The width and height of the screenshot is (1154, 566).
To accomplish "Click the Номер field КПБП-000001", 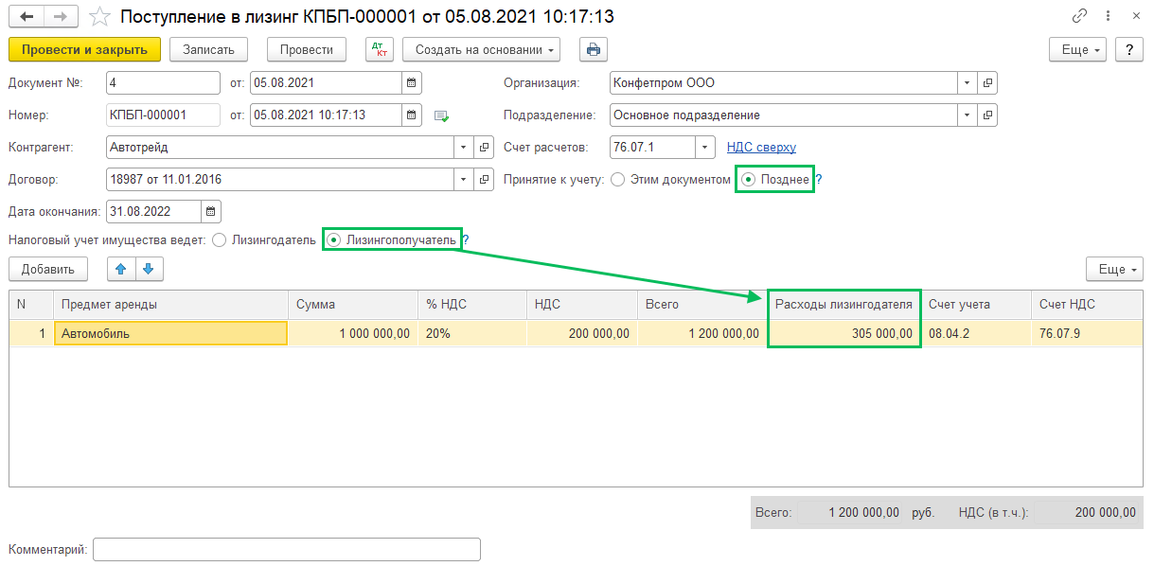I will click(x=163, y=115).
